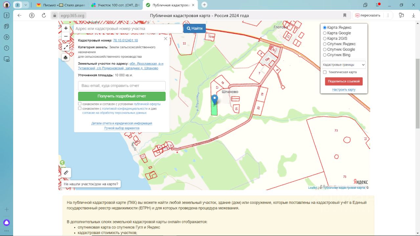Go back to the previous page

click(x=19, y=15)
